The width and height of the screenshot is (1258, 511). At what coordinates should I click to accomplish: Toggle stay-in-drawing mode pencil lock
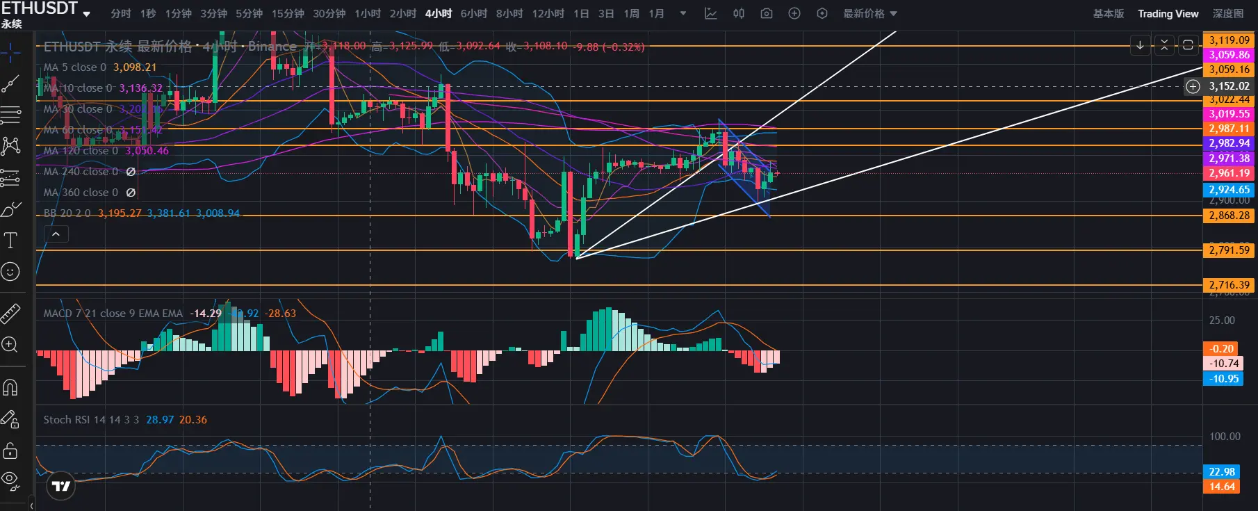pos(10,419)
